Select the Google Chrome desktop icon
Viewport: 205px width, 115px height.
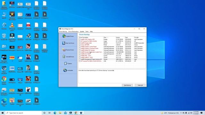click(x=4, y=80)
